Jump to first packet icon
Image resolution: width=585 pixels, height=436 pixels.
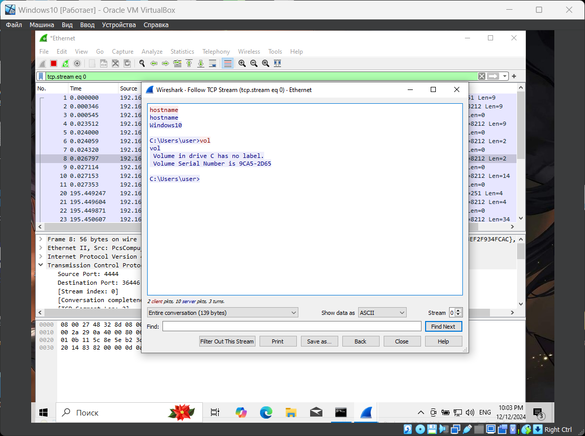point(189,63)
